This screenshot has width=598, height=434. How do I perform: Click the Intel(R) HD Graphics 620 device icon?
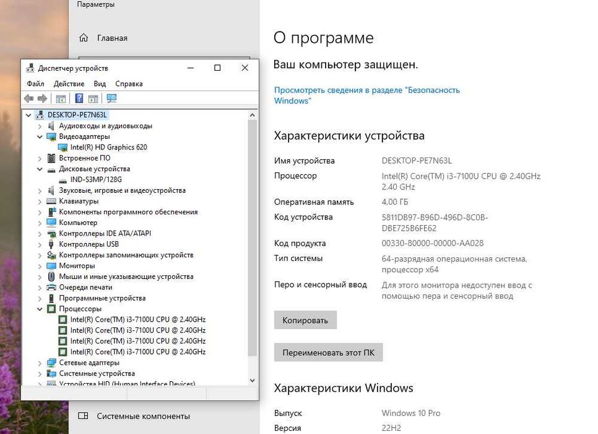click(63, 147)
